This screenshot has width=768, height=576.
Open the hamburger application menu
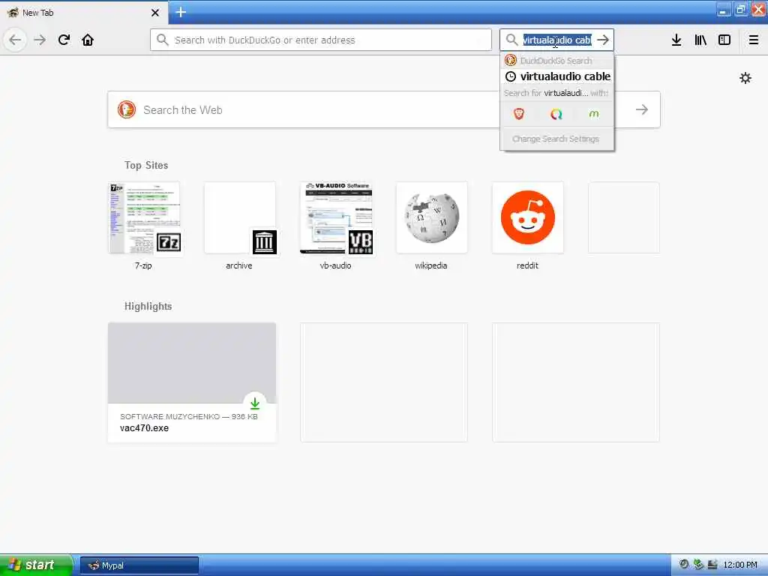coord(754,40)
